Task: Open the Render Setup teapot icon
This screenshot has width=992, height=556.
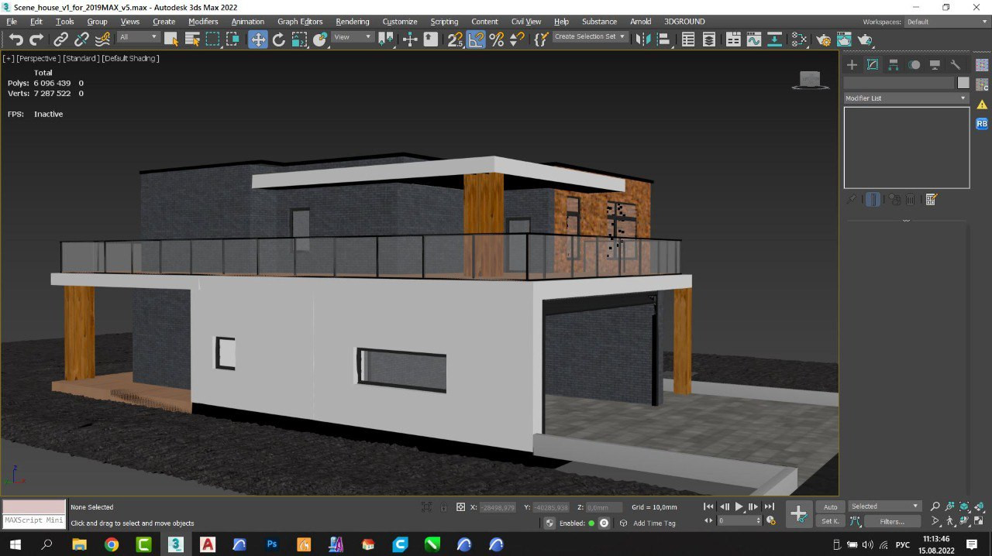Action: [823, 39]
